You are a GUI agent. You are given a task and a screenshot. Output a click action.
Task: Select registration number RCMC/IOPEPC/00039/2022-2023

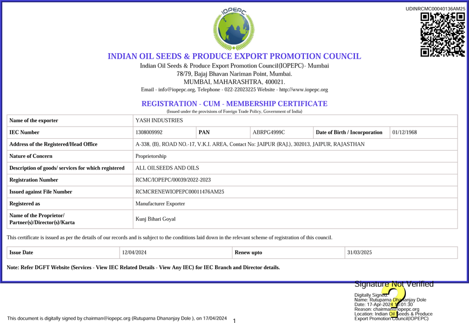click(173, 180)
